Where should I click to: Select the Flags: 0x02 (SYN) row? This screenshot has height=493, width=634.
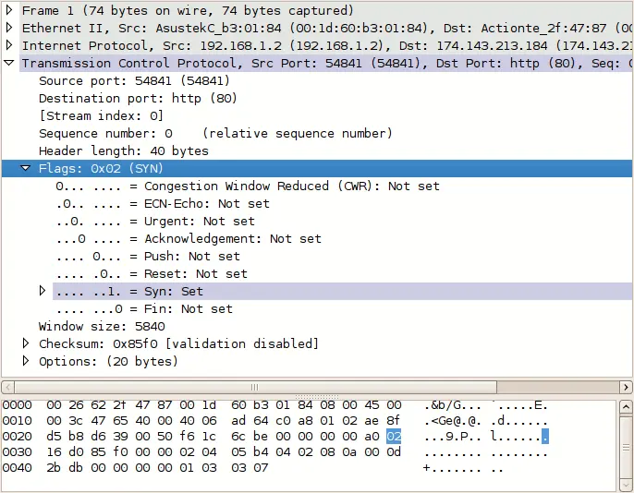[317, 168]
